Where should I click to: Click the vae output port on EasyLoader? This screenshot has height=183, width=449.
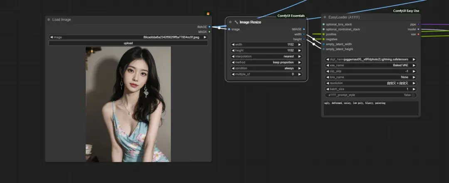tap(418, 34)
